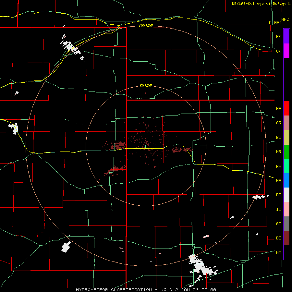Click the IC pink legend swatch
This screenshot has height=292, width=292.
[286, 209]
